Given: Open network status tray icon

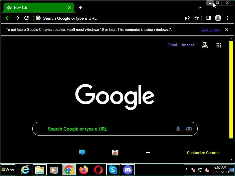Looking at the screenshot, I should pos(200,170).
